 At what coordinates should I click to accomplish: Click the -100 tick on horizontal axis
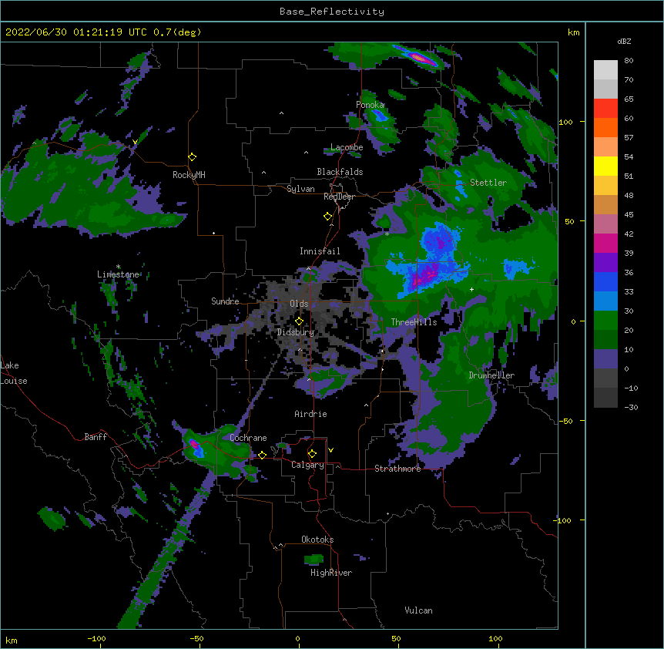click(96, 638)
